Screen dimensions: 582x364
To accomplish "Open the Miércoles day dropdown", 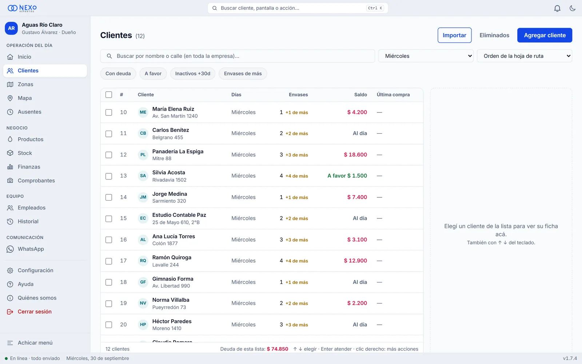I will 426,56.
